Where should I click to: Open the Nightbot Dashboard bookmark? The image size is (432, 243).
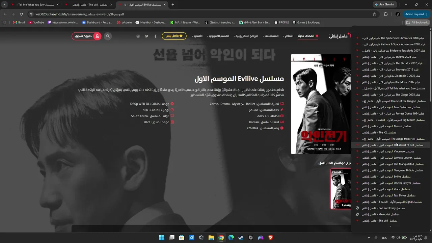[151, 23]
